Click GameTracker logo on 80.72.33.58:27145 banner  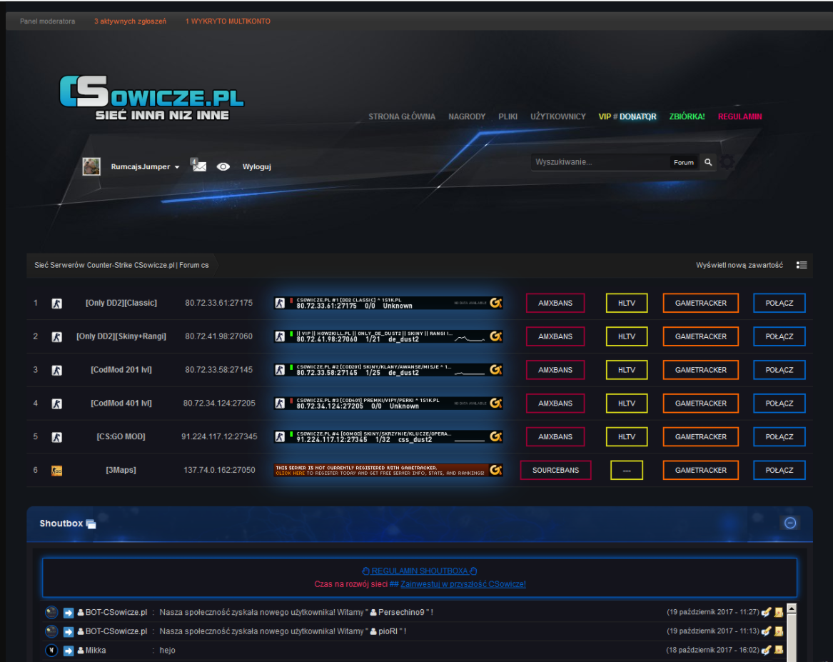495,370
